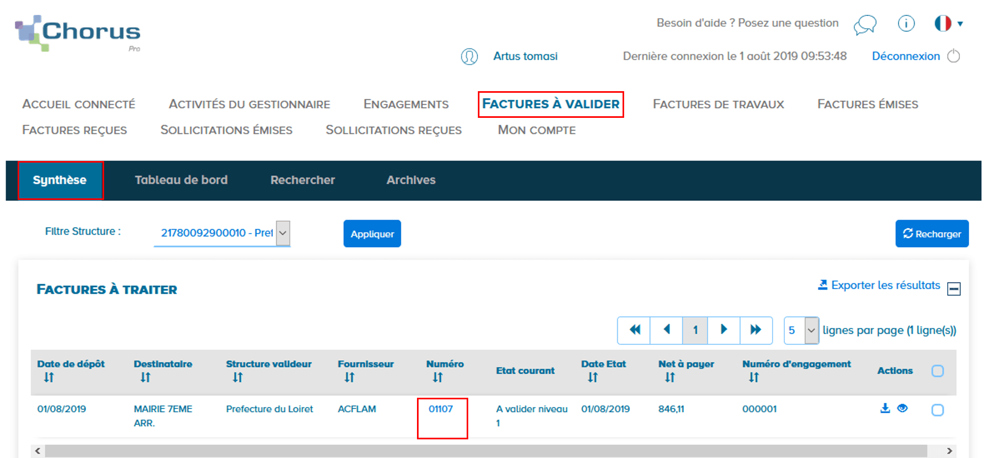The height and width of the screenshot is (458, 984).
Task: Click the information circle icon
Action: [906, 23]
